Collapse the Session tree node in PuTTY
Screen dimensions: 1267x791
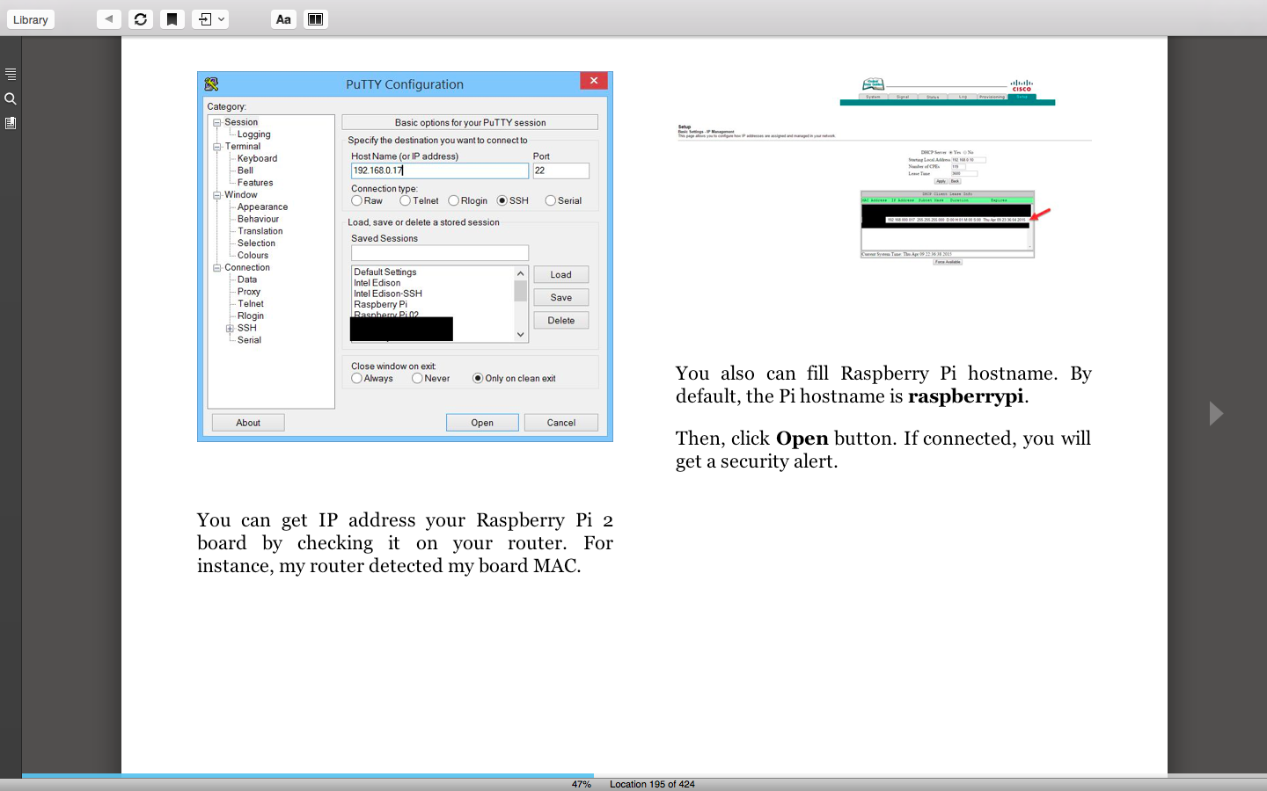pos(216,123)
